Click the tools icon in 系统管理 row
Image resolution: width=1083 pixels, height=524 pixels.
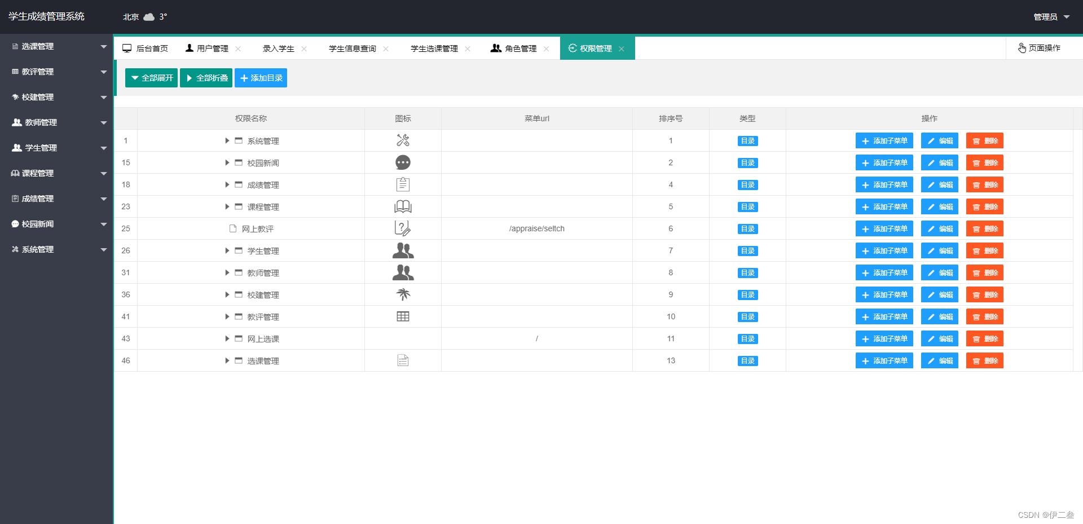tap(403, 140)
